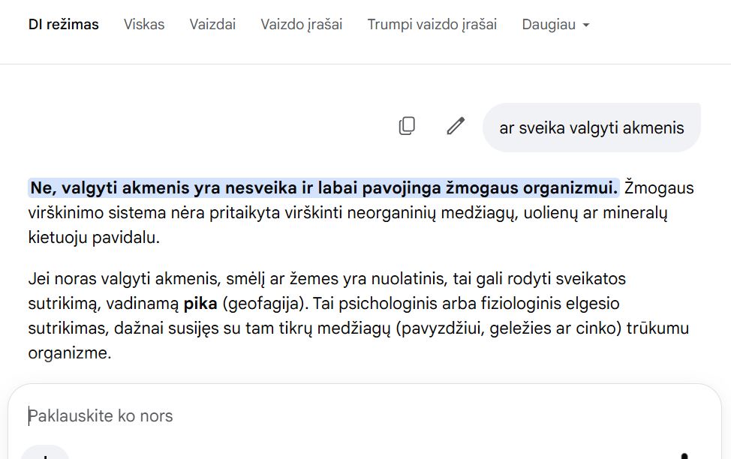Click the highlighted sentence "Ne, valgyti akmenis..."
This screenshot has height=459, width=731.
point(323,187)
